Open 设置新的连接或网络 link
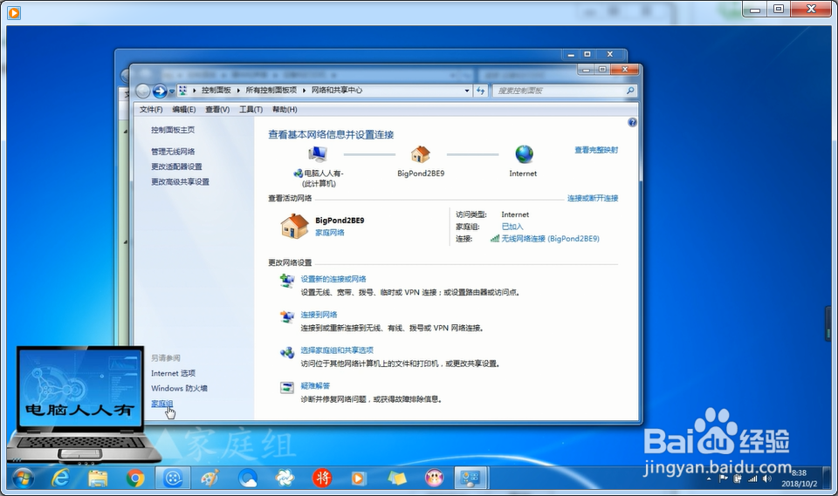The height and width of the screenshot is (496, 838). pos(333,279)
